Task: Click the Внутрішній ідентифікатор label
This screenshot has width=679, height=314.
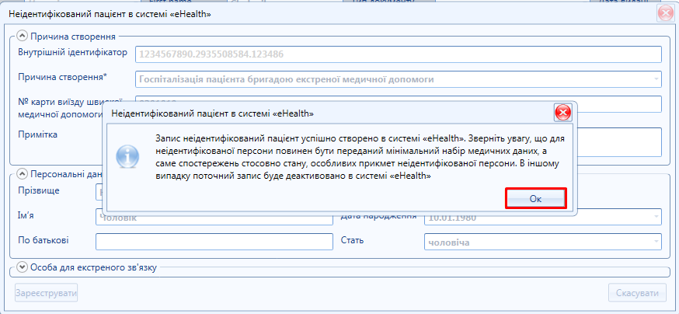Action: pos(73,52)
